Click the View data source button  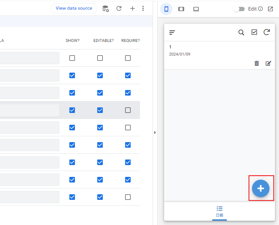click(x=74, y=8)
